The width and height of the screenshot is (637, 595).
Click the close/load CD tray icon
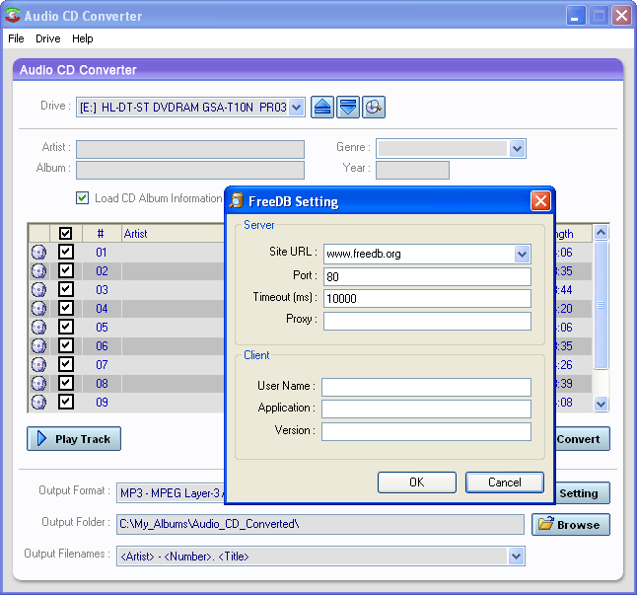pos(348,108)
